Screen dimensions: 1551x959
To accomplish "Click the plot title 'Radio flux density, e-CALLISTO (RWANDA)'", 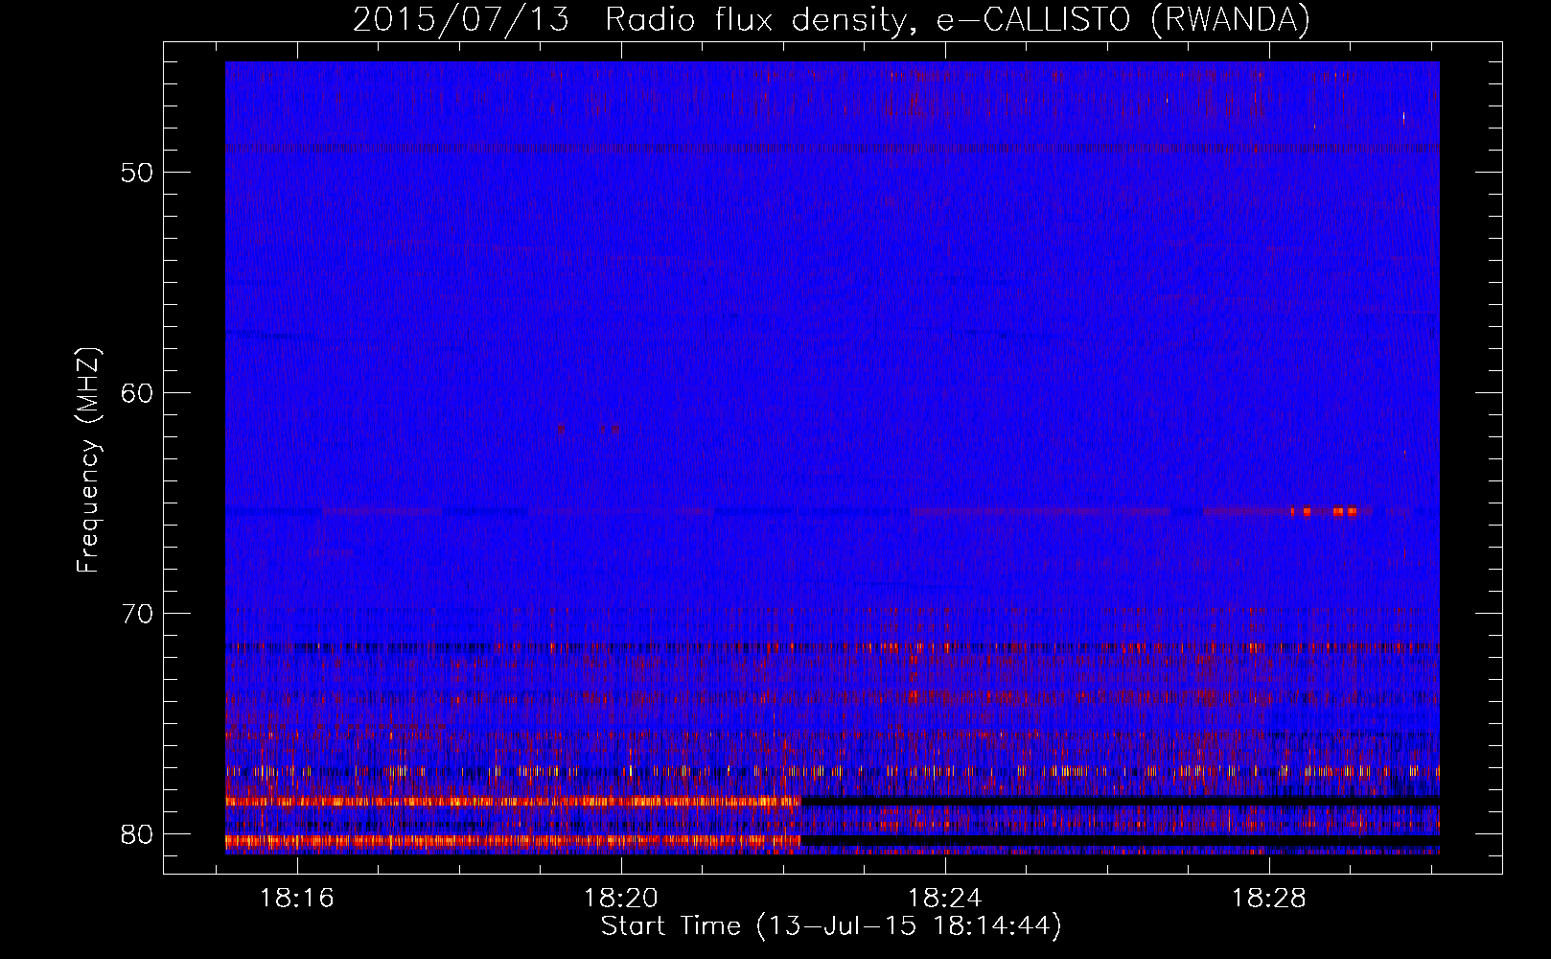I will click(x=957, y=19).
